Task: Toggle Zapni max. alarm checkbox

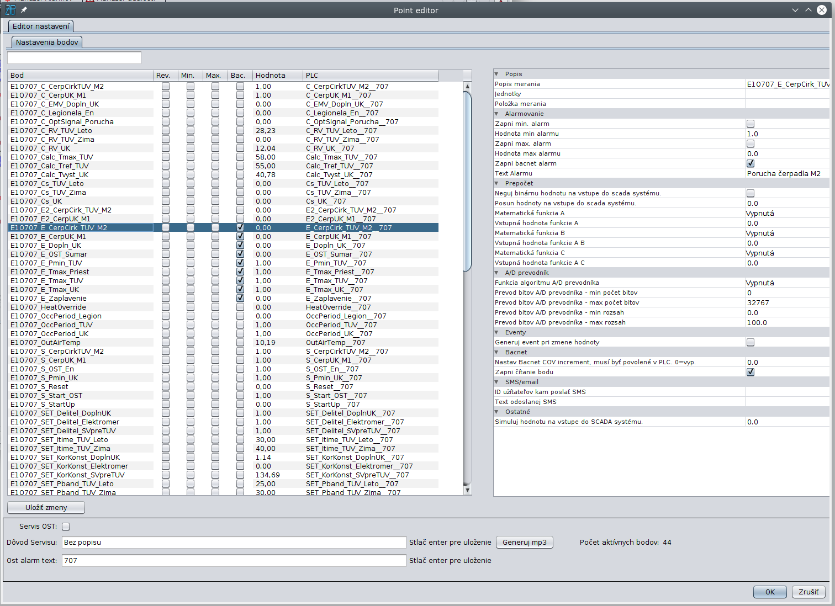Action: click(751, 143)
